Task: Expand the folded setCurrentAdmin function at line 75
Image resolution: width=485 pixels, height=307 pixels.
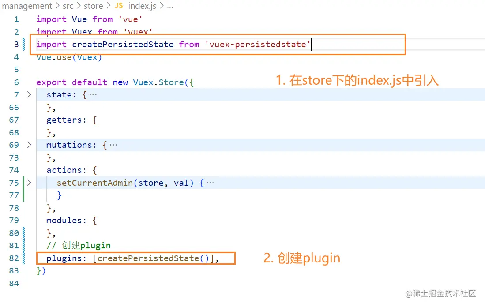Action: pos(29,183)
